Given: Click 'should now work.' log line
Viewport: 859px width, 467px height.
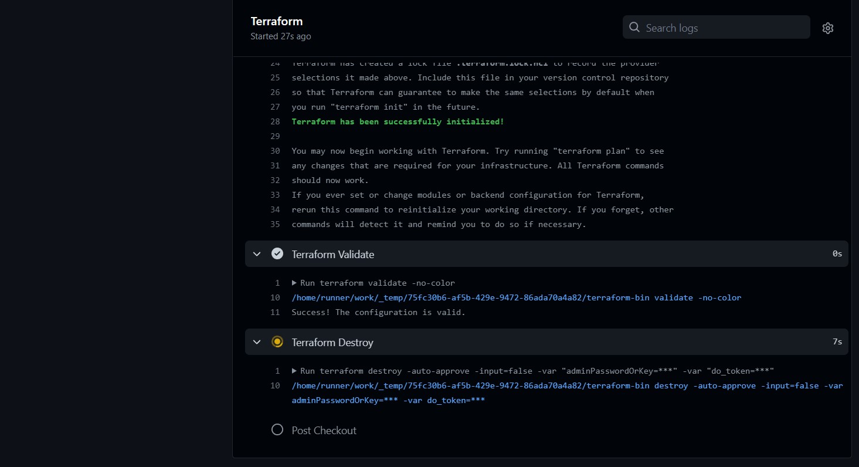Looking at the screenshot, I should point(330,180).
